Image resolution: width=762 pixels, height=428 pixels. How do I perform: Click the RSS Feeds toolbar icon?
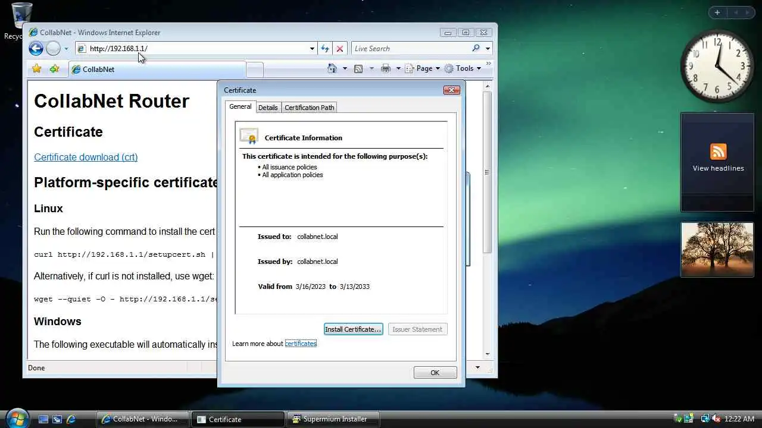pos(358,68)
